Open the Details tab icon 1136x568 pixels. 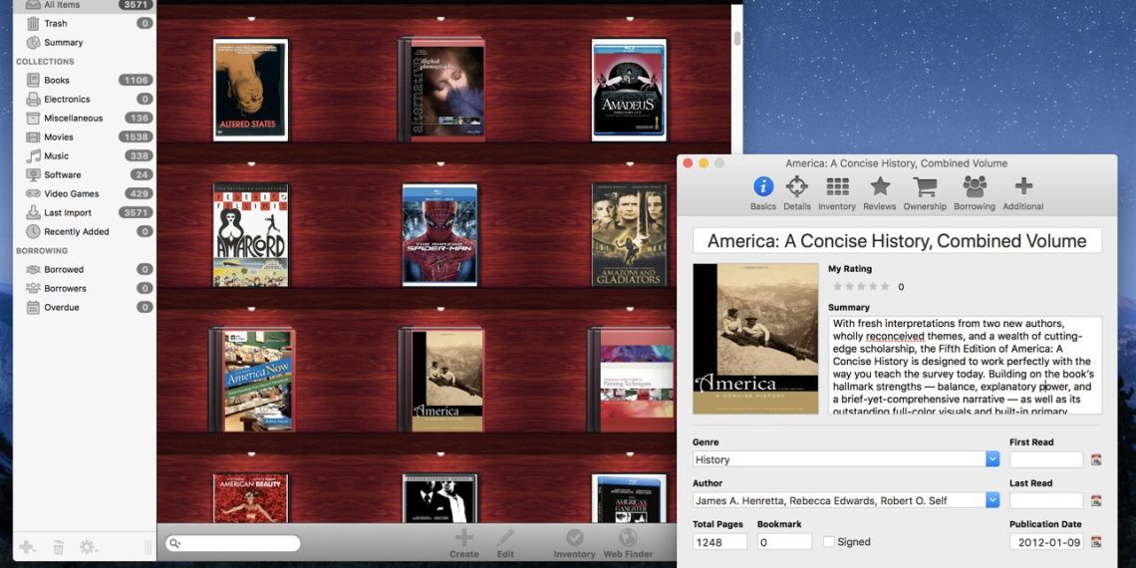(796, 187)
